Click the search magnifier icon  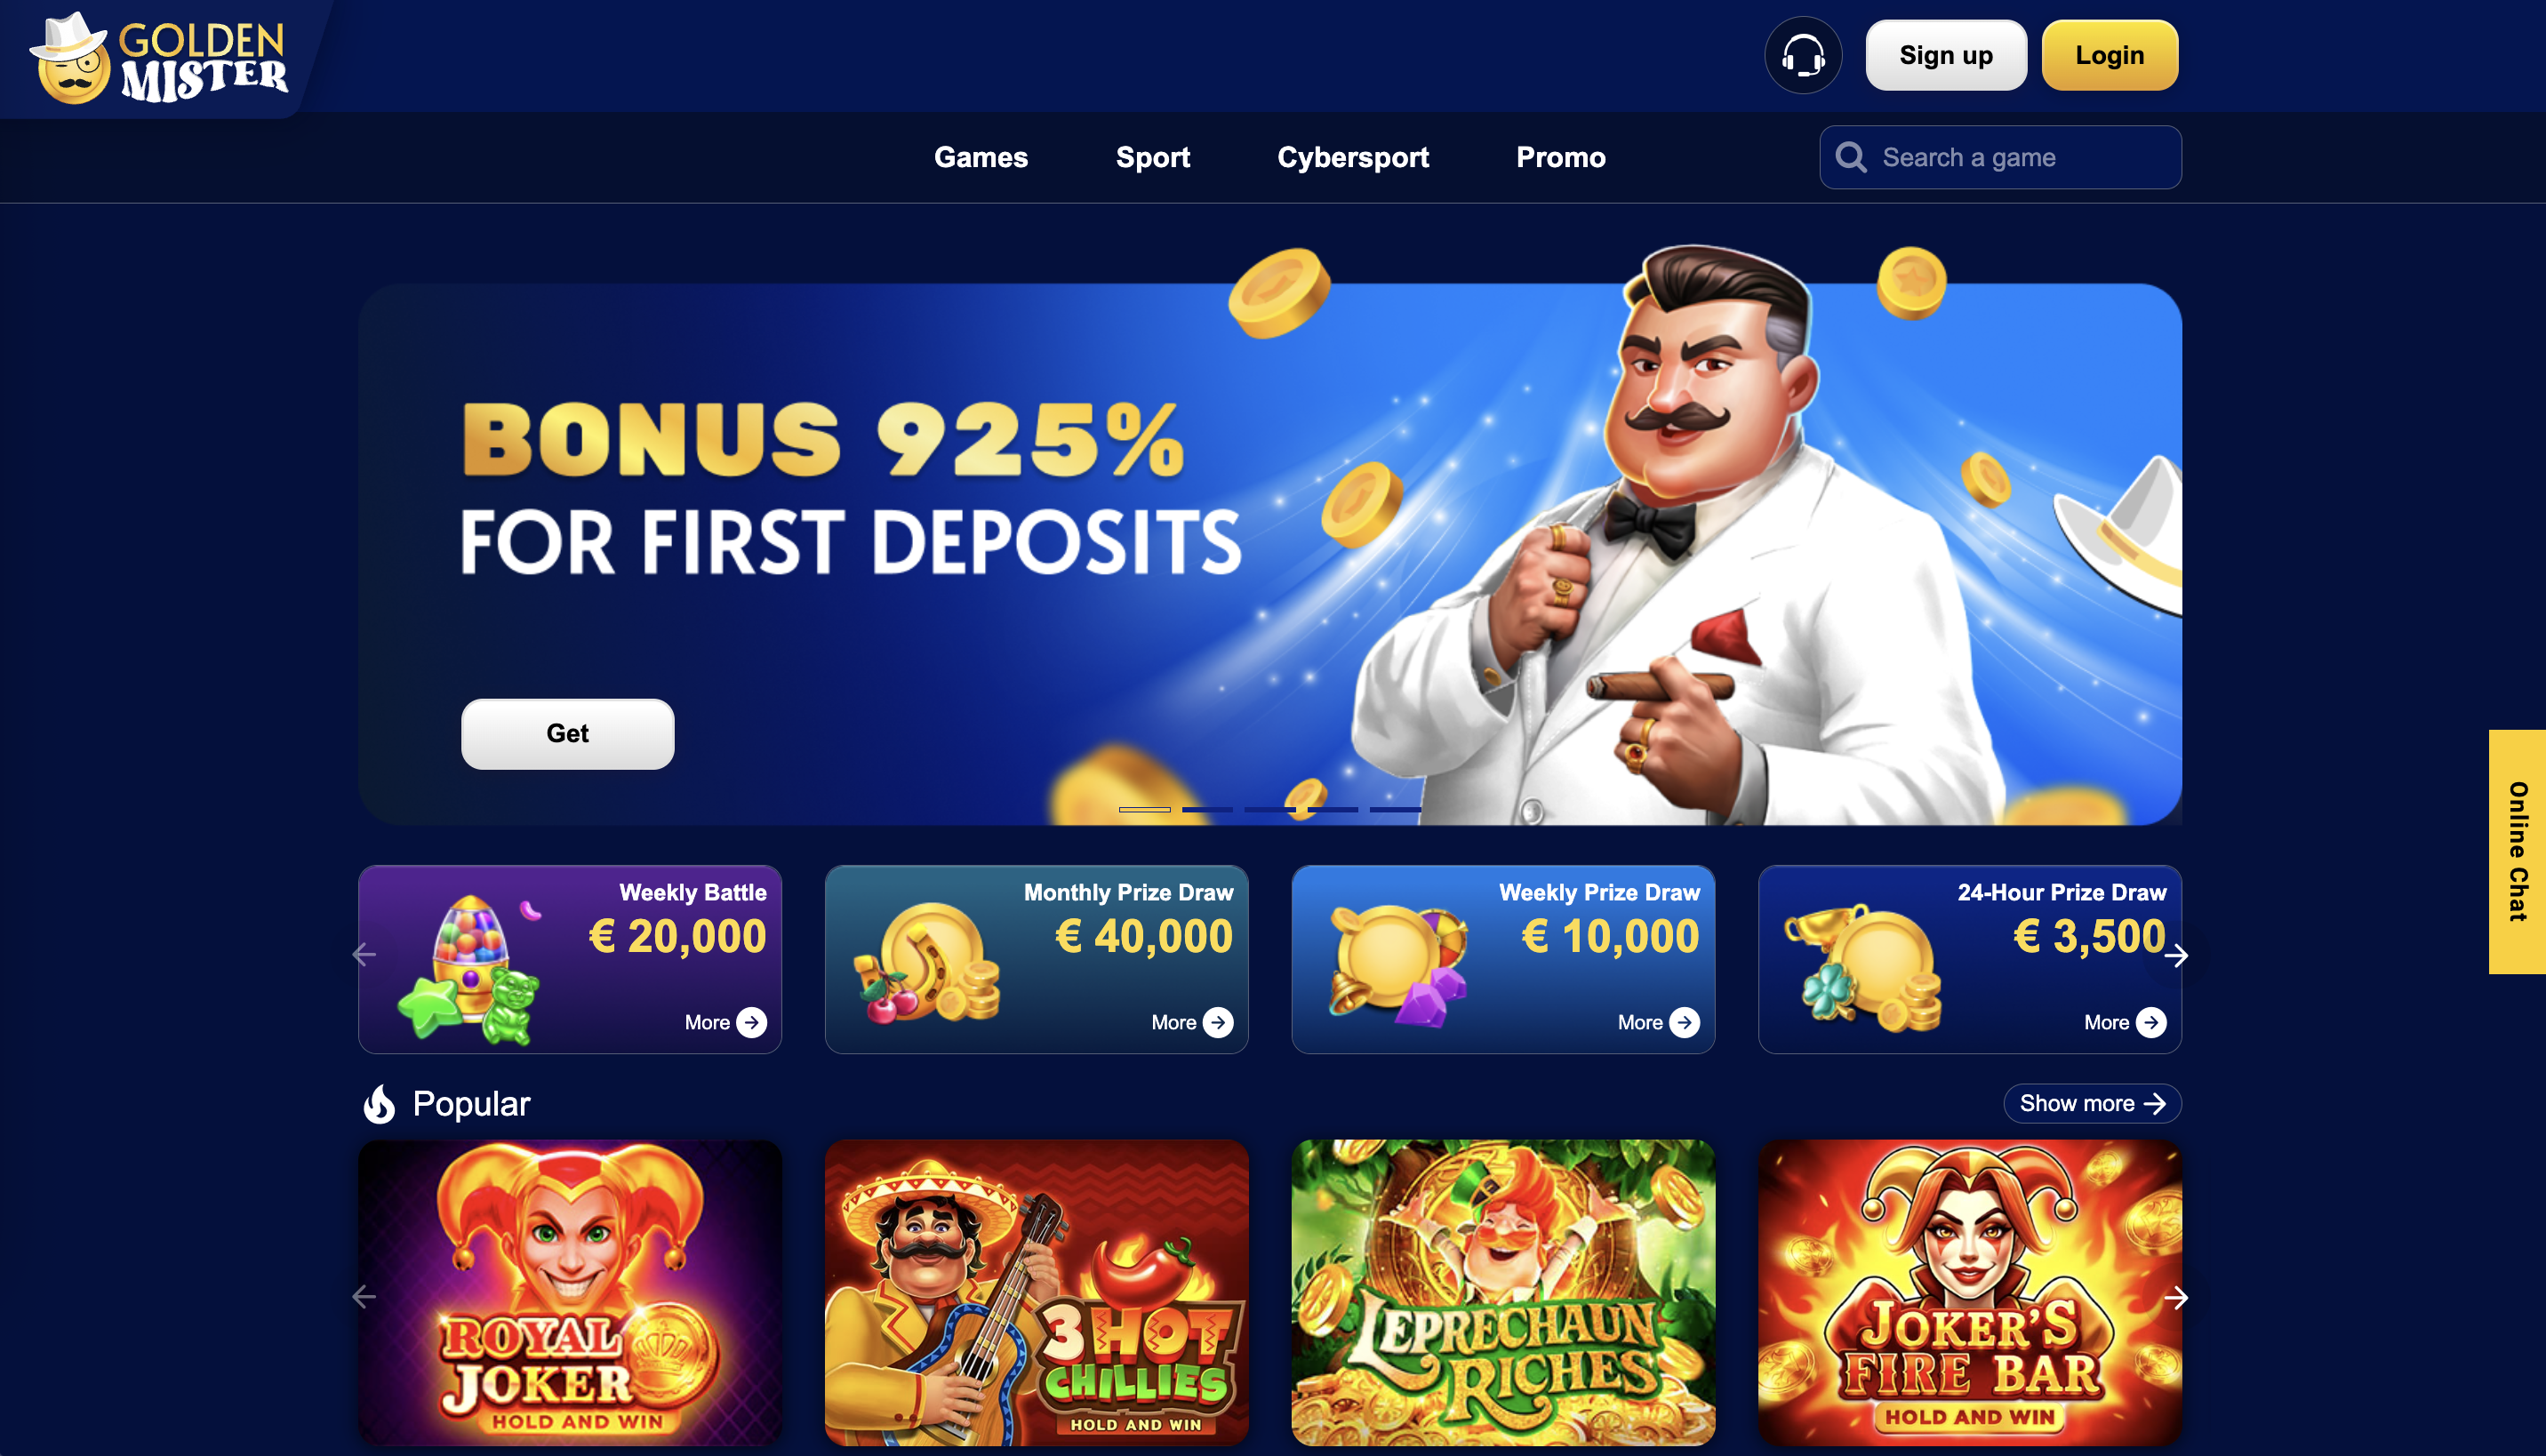[x=1851, y=157]
